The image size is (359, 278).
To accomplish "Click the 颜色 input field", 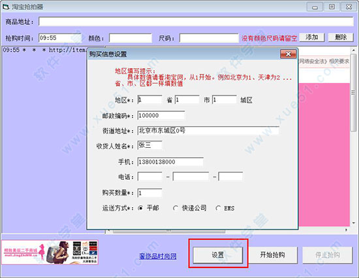I will pos(131,38).
